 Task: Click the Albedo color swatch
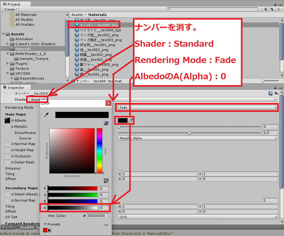[x=123, y=120]
